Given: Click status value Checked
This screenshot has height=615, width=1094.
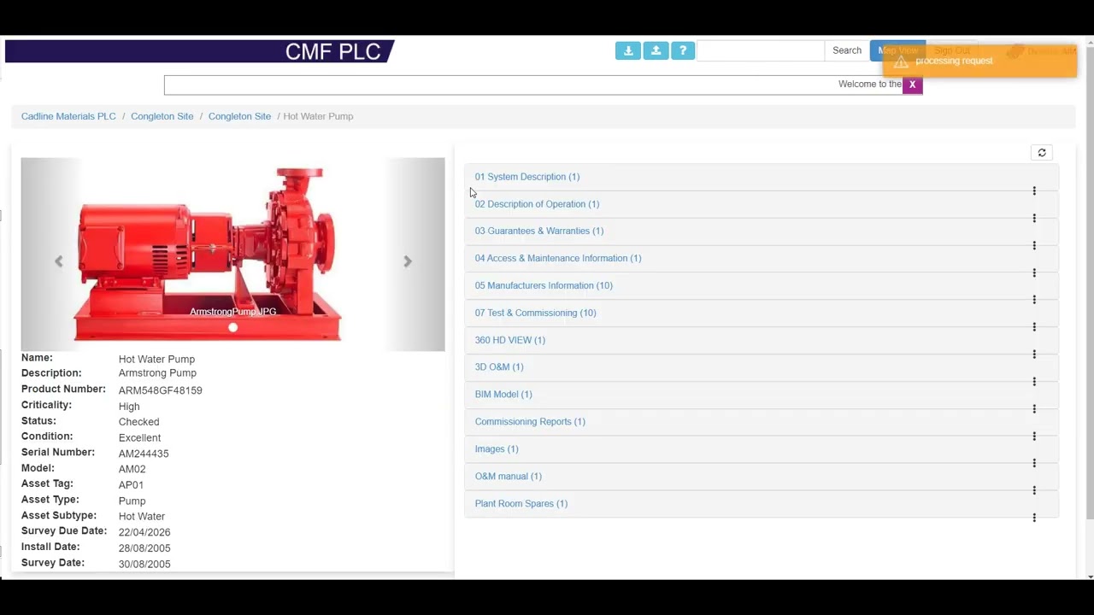Looking at the screenshot, I should point(138,422).
